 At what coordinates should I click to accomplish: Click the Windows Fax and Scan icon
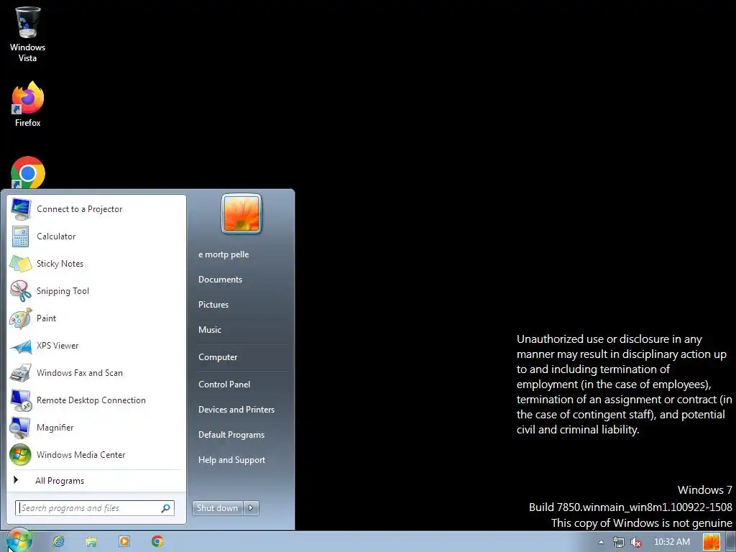21,373
